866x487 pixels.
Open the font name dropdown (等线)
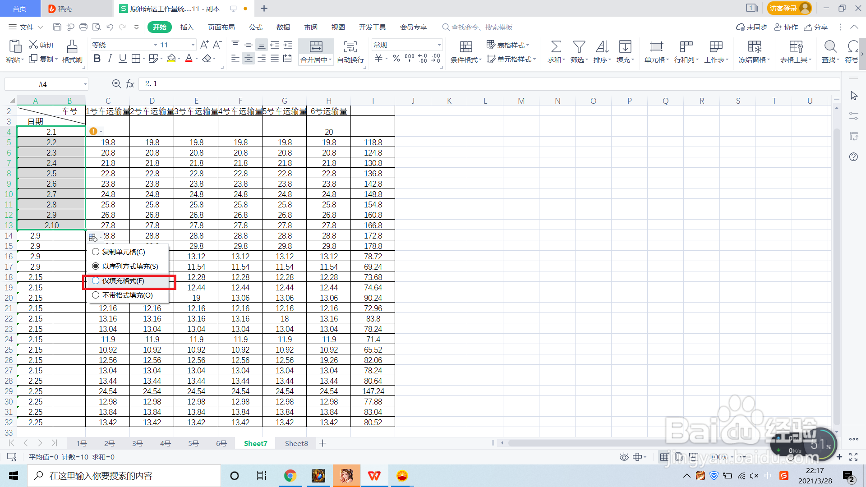point(156,45)
